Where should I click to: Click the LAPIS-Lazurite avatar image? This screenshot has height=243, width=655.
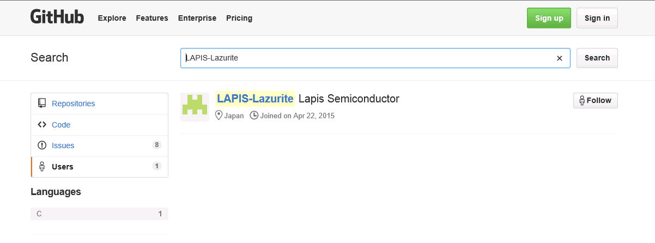[195, 107]
